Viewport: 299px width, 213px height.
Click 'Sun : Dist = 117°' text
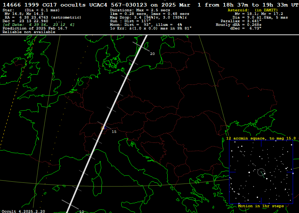130,21
